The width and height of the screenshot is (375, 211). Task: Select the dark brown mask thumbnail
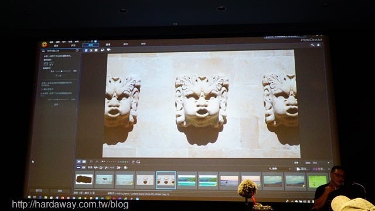click(x=84, y=179)
